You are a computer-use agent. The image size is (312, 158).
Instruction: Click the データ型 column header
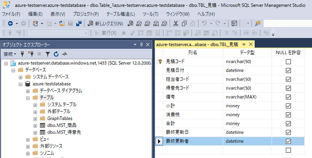pyautogui.click(x=247, y=53)
